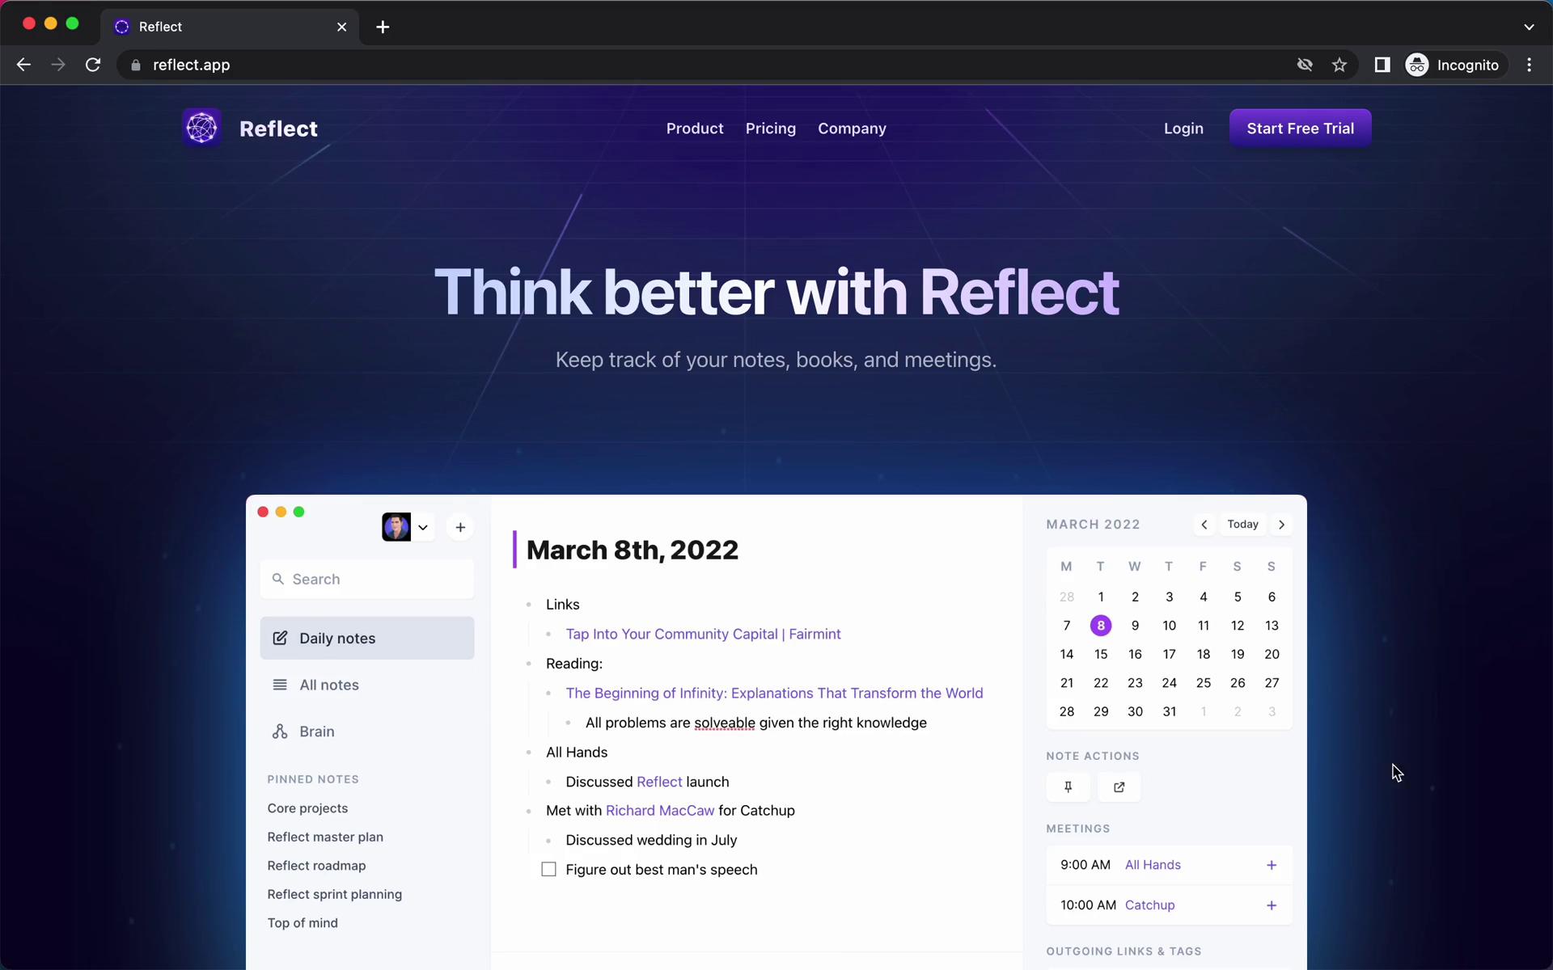Image resolution: width=1553 pixels, height=970 pixels.
Task: Toggle the user profile dropdown arrow
Action: coord(423,526)
